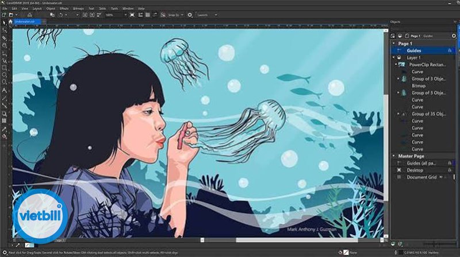Select the Polygon tool

(x=4, y=83)
